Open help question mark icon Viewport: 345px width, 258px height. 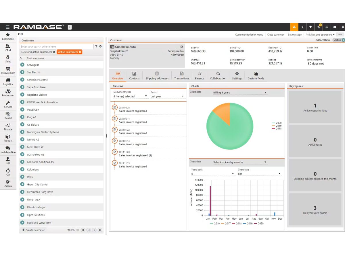302,27
